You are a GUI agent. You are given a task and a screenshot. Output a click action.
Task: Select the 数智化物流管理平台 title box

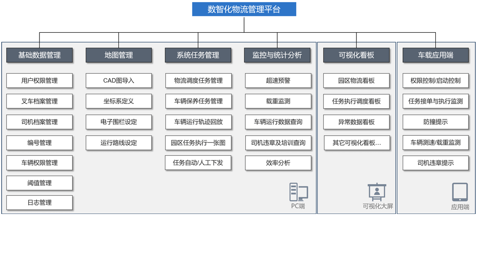click(x=244, y=9)
